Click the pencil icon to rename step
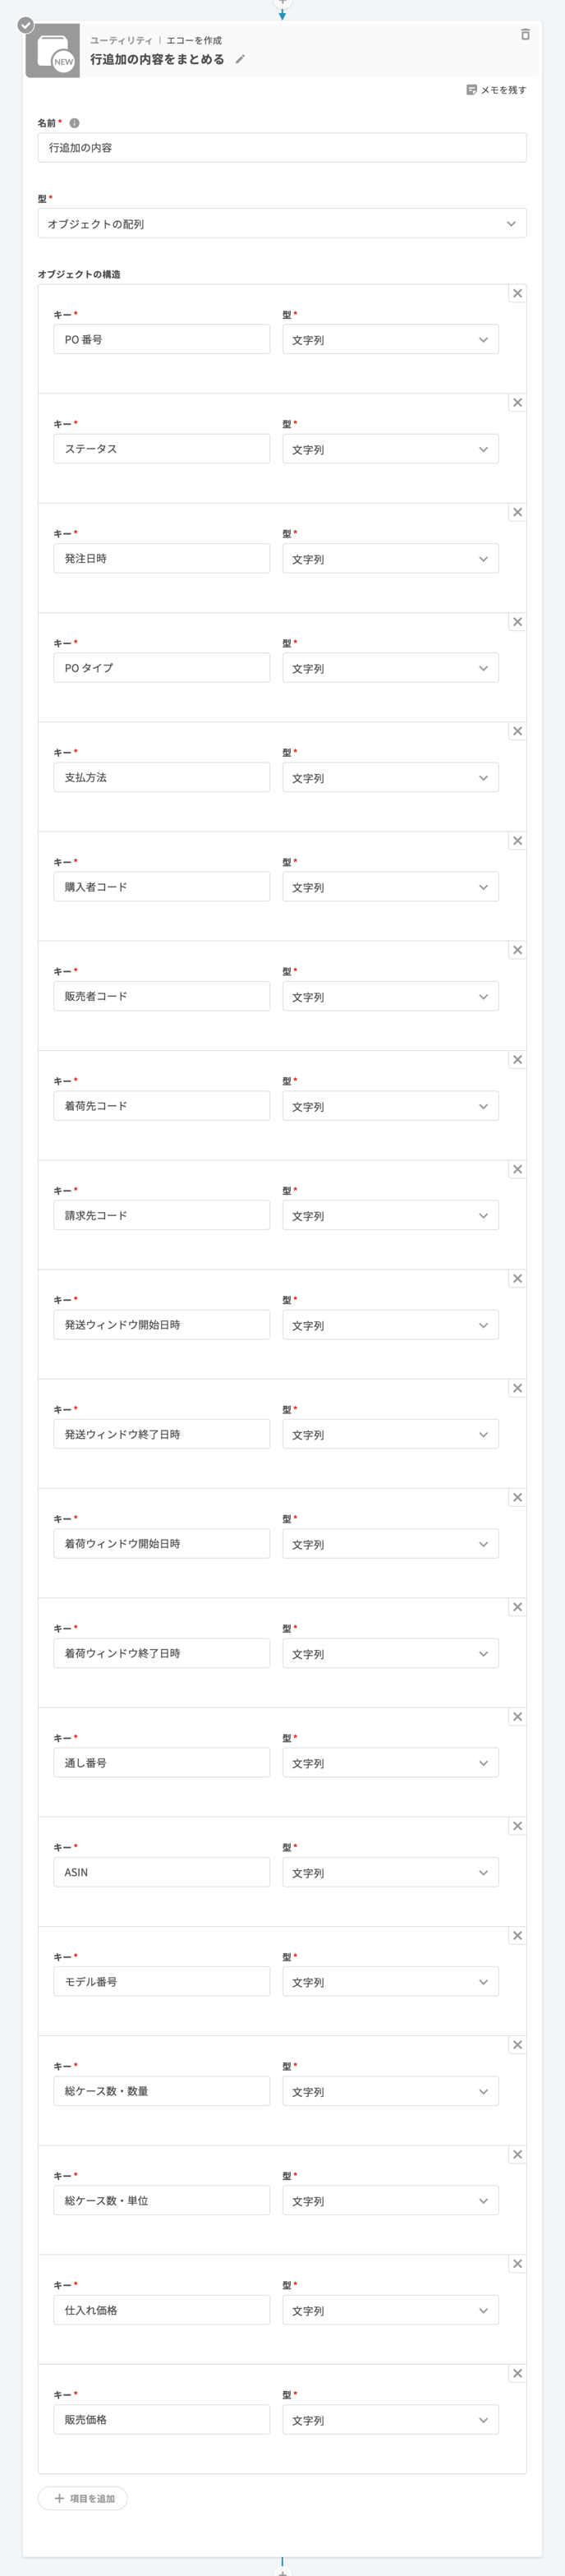565x2576 pixels. tap(240, 60)
